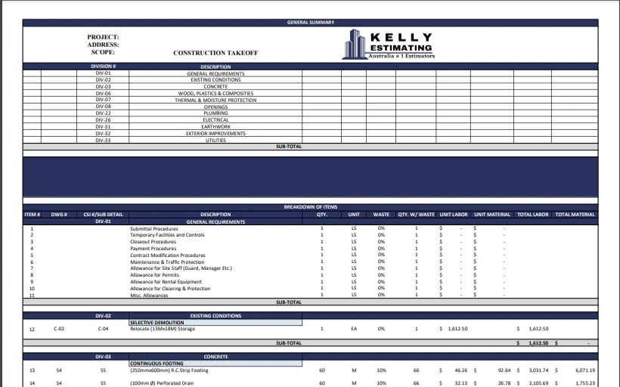Click the 'TOTAL MATERIAL' column header
Screen dimensions: 620x387
(x=575, y=215)
